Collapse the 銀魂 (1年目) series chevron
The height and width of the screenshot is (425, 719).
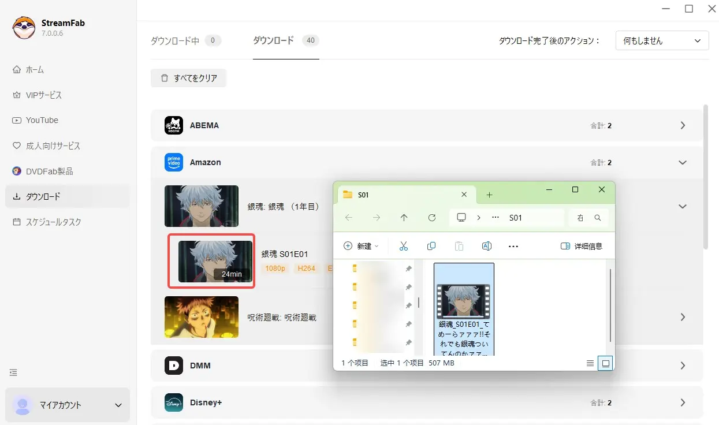click(x=683, y=206)
